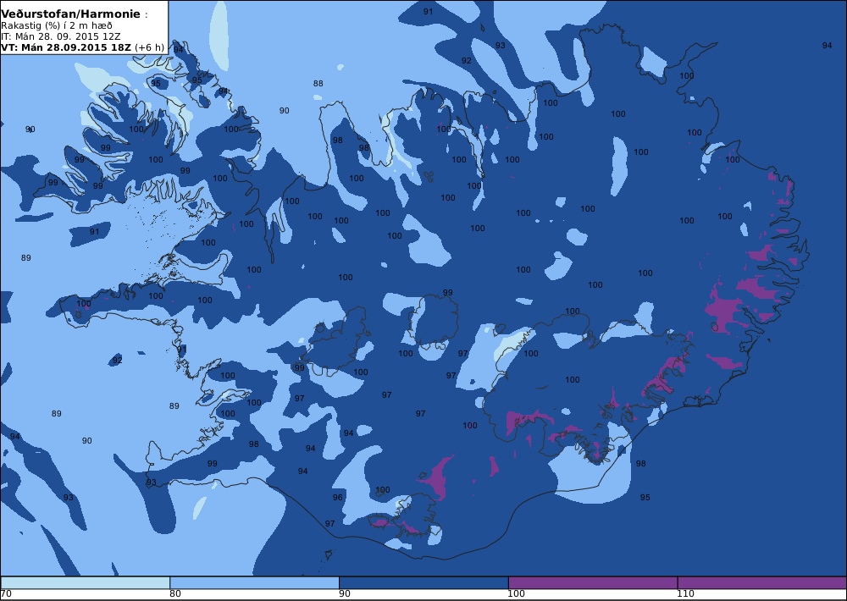
Task: Click the "94" value in the far top-right sea area
Action: coord(827,46)
